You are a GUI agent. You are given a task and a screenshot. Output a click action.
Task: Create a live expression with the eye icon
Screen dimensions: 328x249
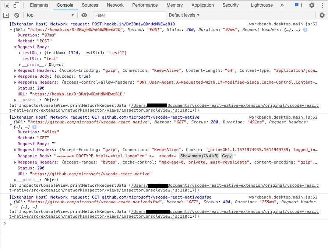click(84, 15)
